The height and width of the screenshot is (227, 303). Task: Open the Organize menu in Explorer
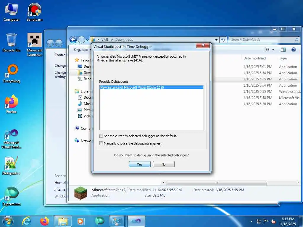[x=82, y=50]
